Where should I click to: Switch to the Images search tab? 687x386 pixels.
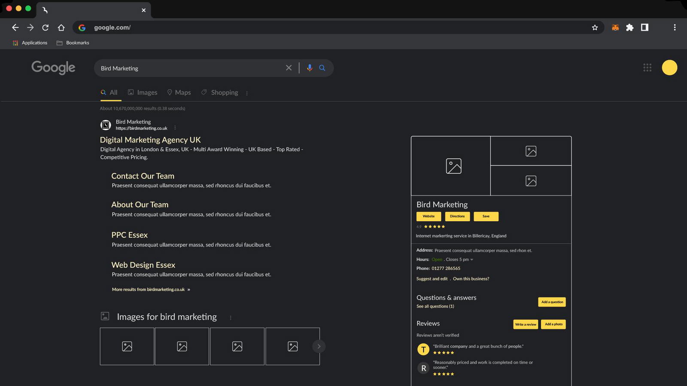click(143, 93)
